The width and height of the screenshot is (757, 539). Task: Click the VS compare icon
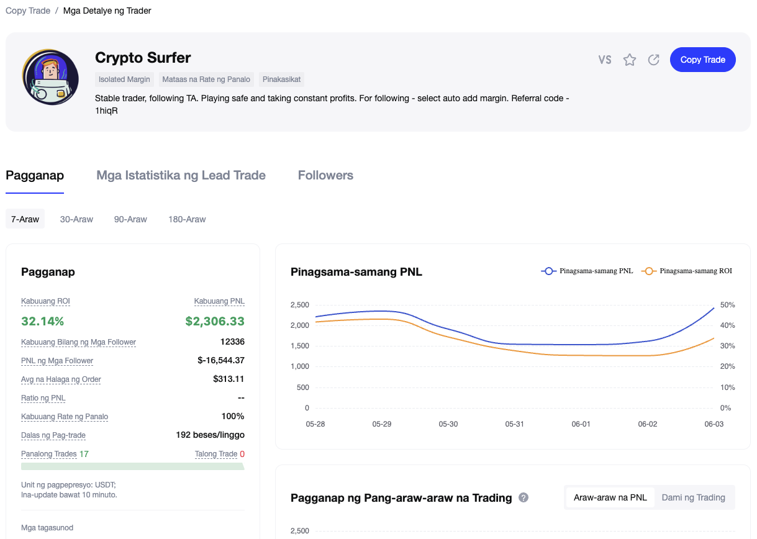click(605, 60)
